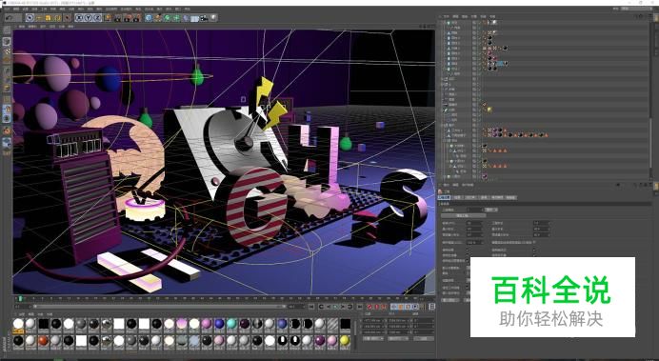
Task: Select the first tab in attributes panel
Action: tap(444, 197)
